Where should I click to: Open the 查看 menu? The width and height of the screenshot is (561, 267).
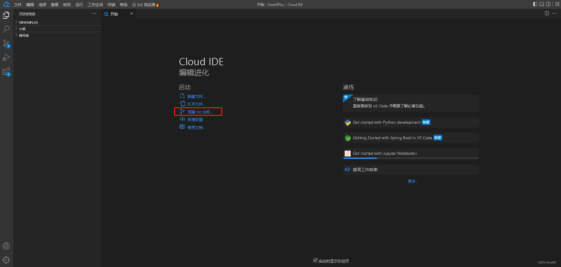(x=55, y=5)
